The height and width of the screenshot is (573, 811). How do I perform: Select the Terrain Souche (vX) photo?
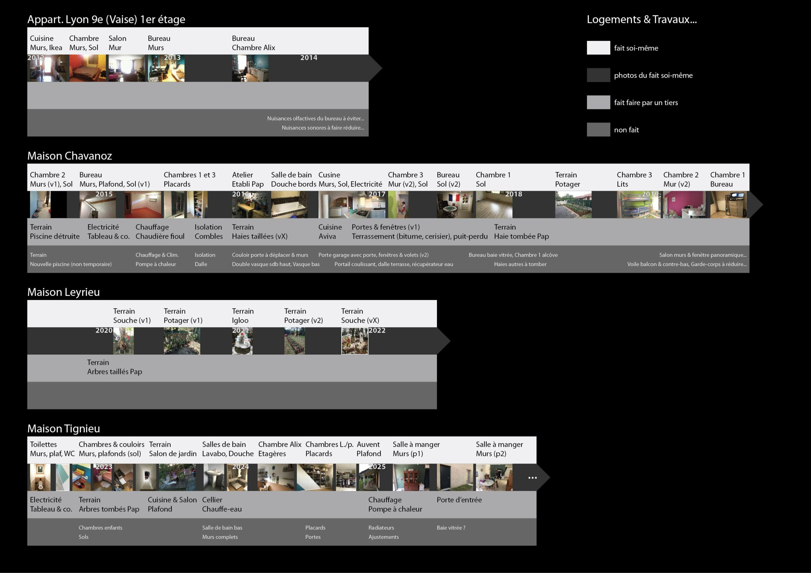pyautogui.click(x=354, y=341)
